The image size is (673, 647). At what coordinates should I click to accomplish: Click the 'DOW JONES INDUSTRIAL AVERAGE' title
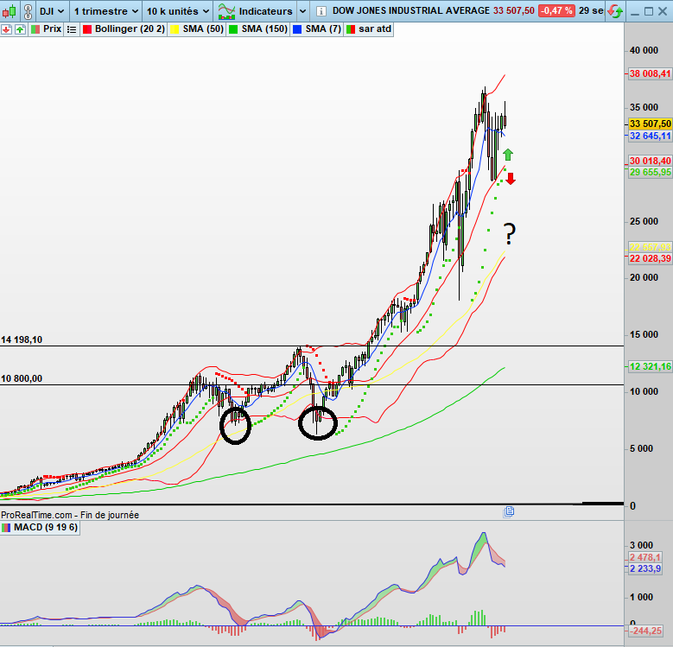[410, 10]
